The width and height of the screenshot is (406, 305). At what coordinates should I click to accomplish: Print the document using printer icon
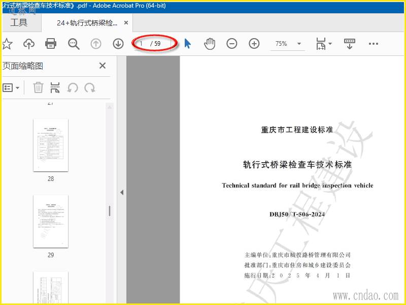(x=50, y=44)
